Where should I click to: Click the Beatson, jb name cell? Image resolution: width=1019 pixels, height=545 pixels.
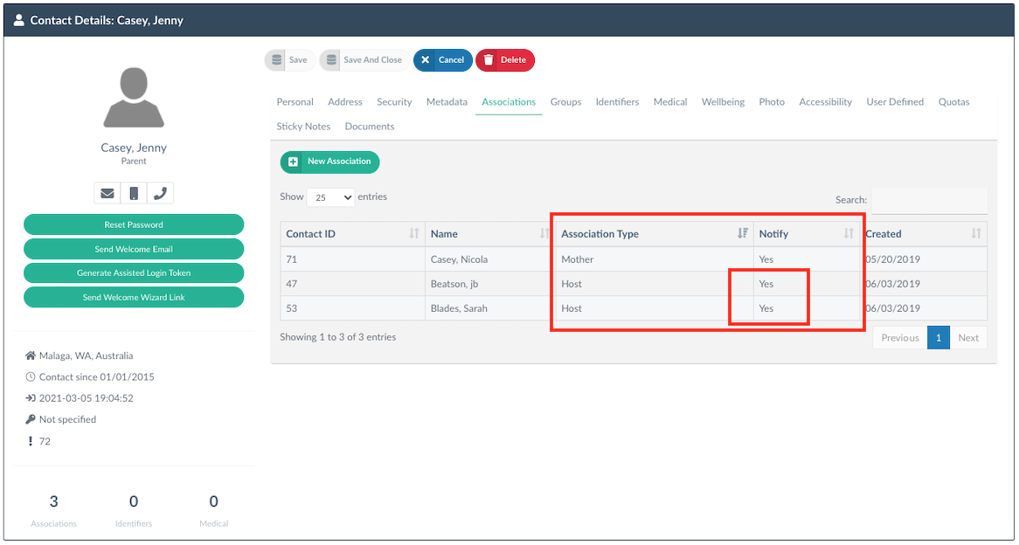coord(490,284)
